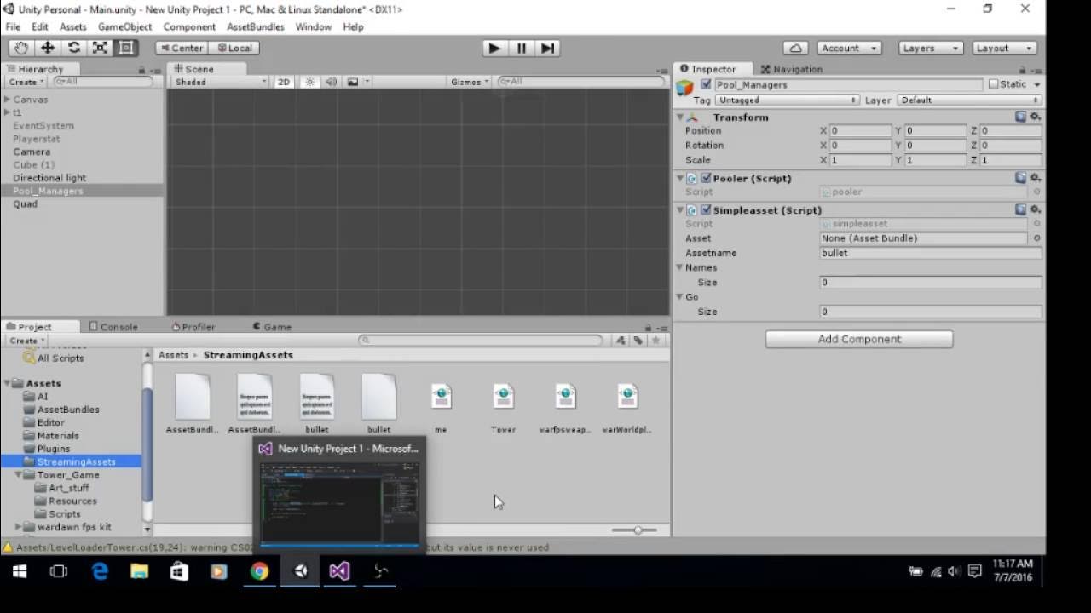Search by label icon in Project panel
Screen dimensions: 1091x613
pos(638,340)
